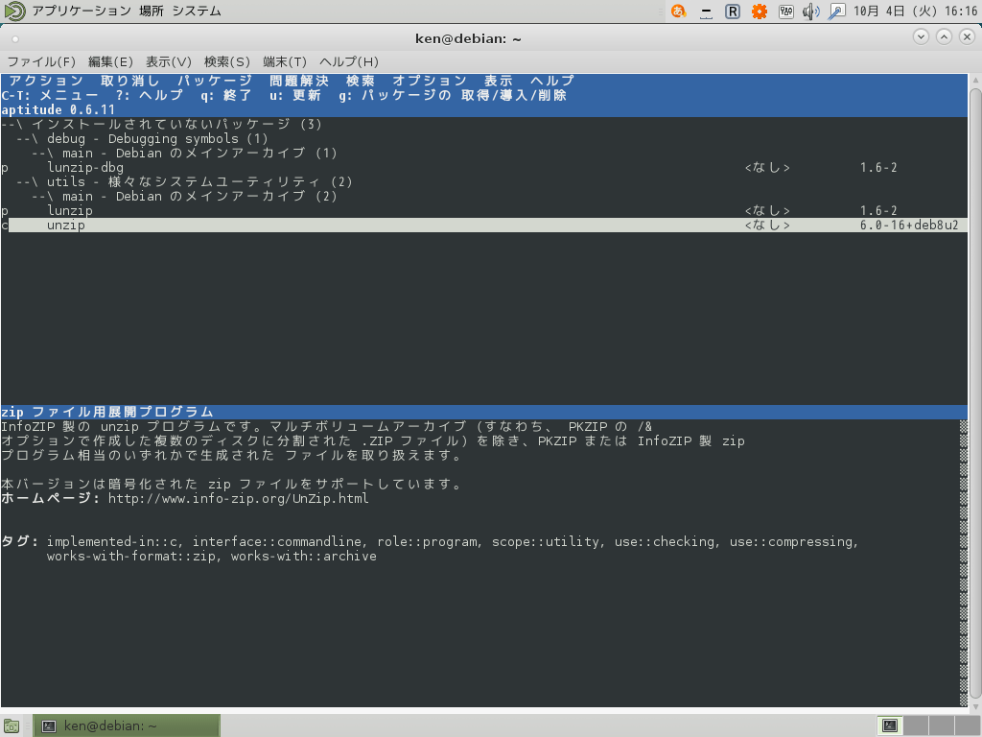Open the http://www.info-zip.org/UnZip.html homepage link
982x737 pixels.
(238, 499)
